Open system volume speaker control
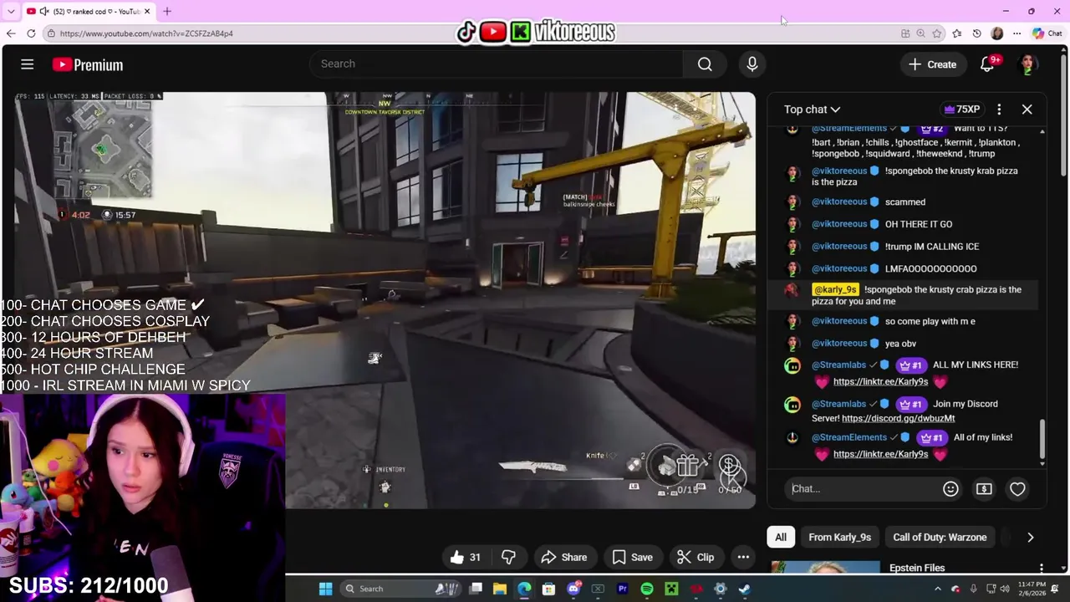1070x602 pixels. click(x=1004, y=589)
